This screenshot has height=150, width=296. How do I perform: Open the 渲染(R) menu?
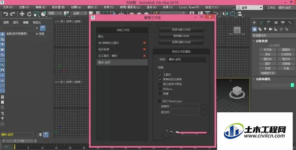coord(152,7)
